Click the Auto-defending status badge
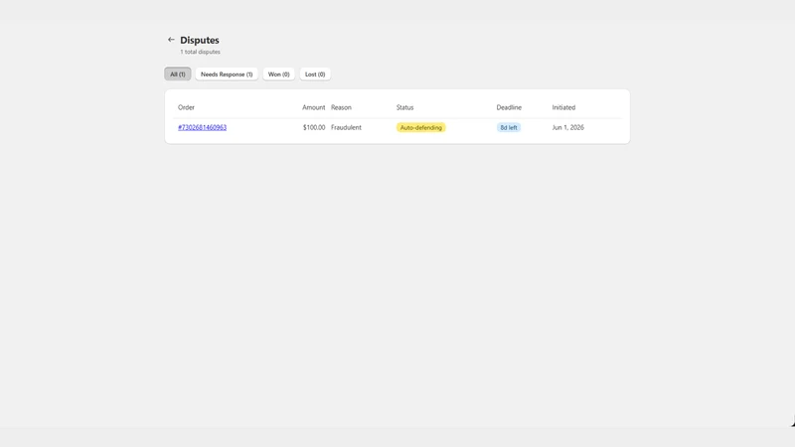Image resolution: width=795 pixels, height=447 pixels. [420, 128]
